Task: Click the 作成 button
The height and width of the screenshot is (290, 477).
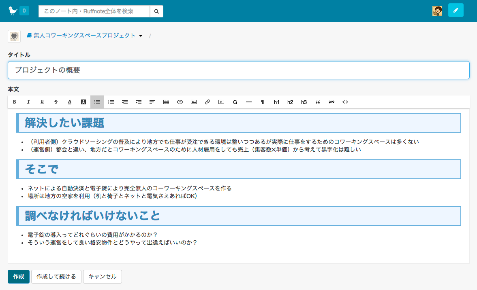Action: [19, 277]
